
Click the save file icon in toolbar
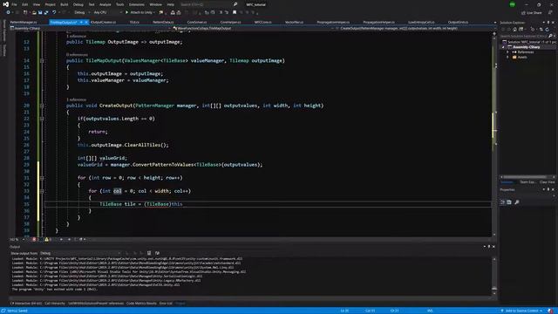click(x=40, y=12)
